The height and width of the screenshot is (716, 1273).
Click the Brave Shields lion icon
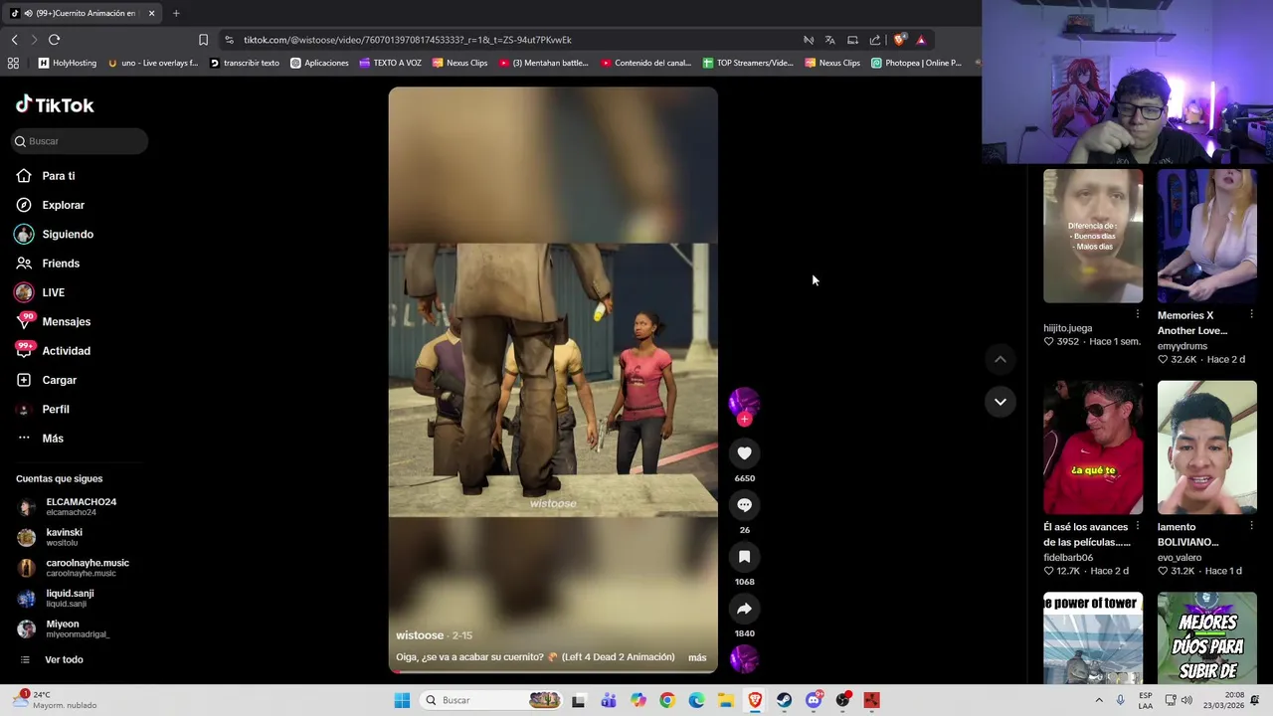899,40
